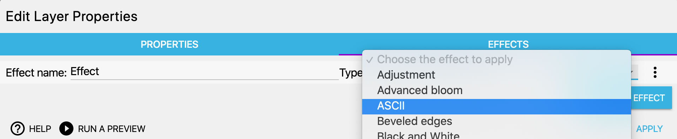Click the HELP text link
This screenshot has width=677, height=139.
[40, 129]
